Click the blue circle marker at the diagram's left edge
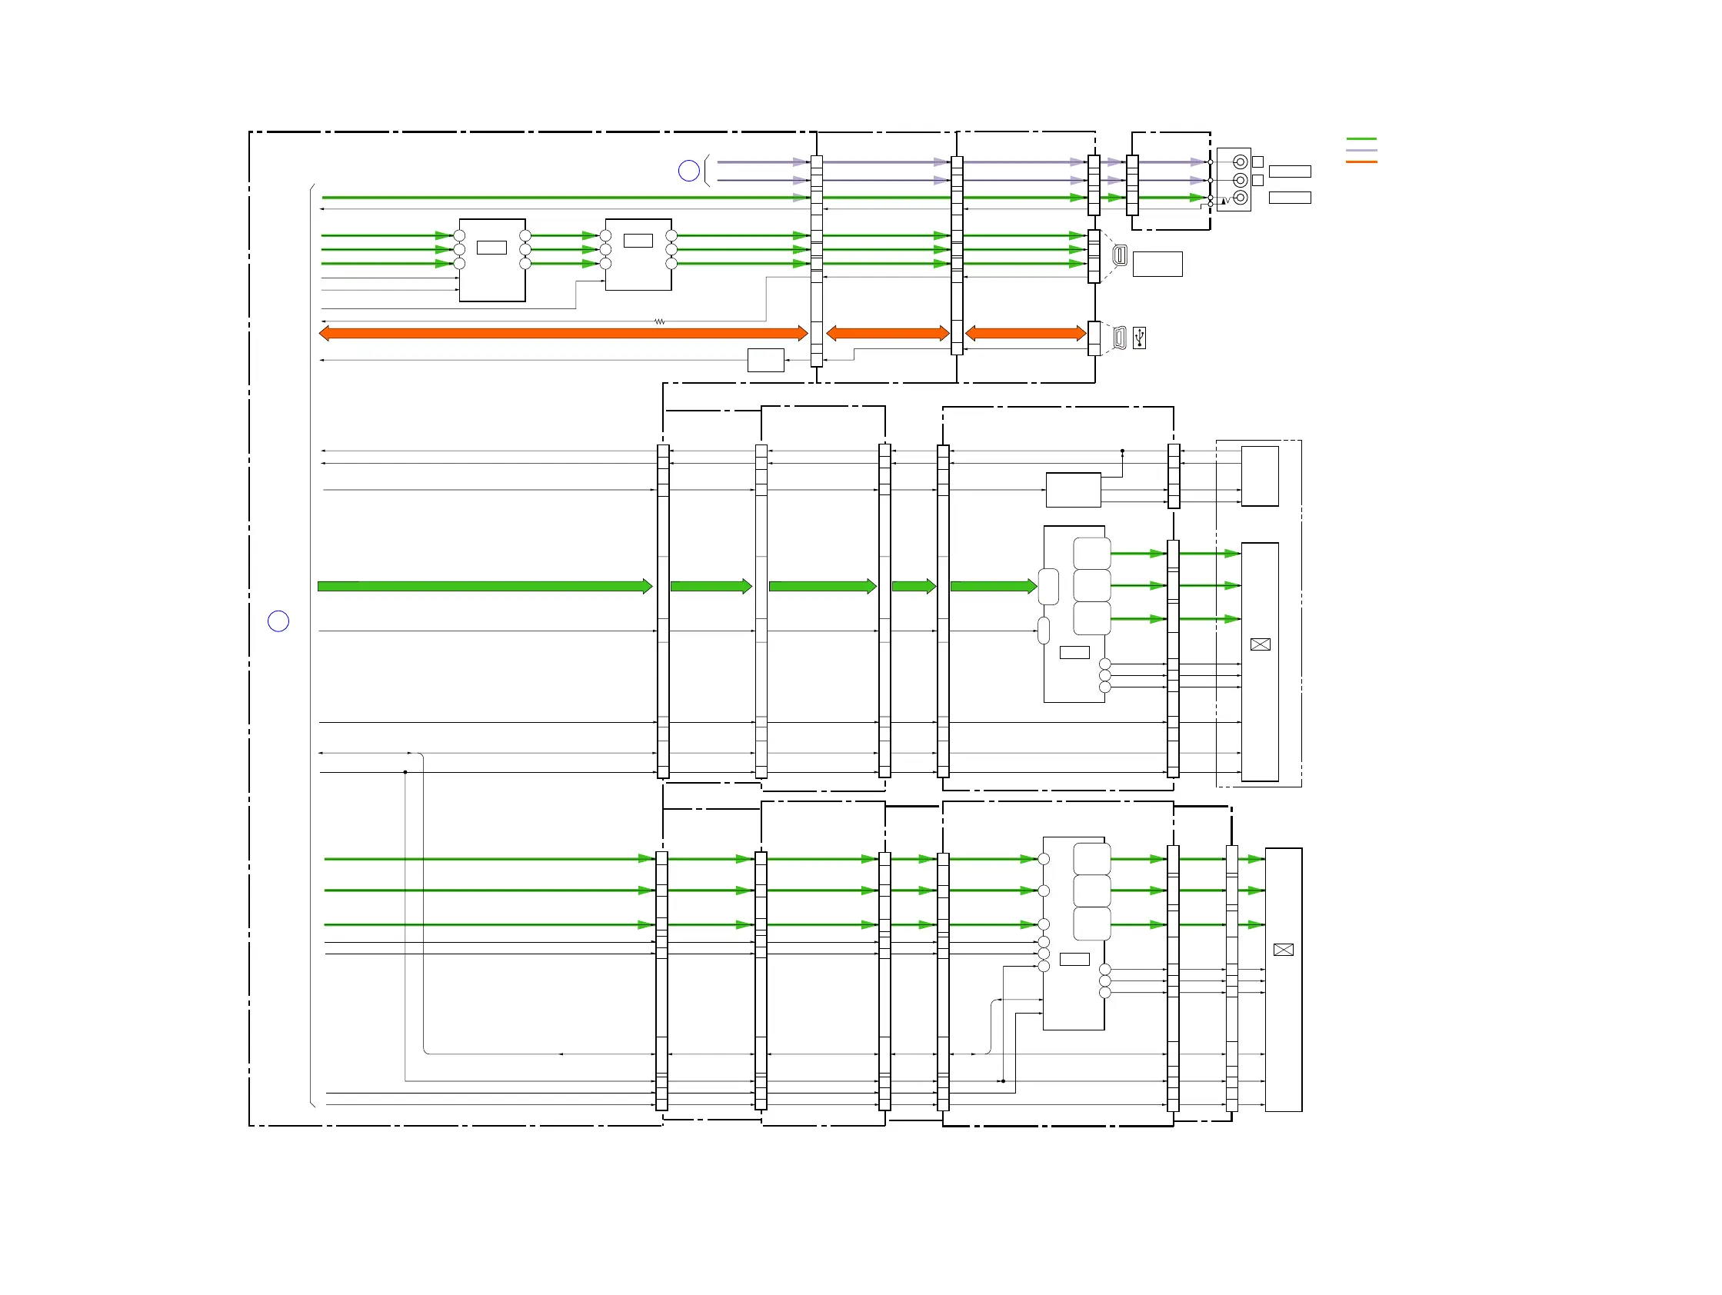This screenshot has height=1295, width=1722. click(278, 621)
